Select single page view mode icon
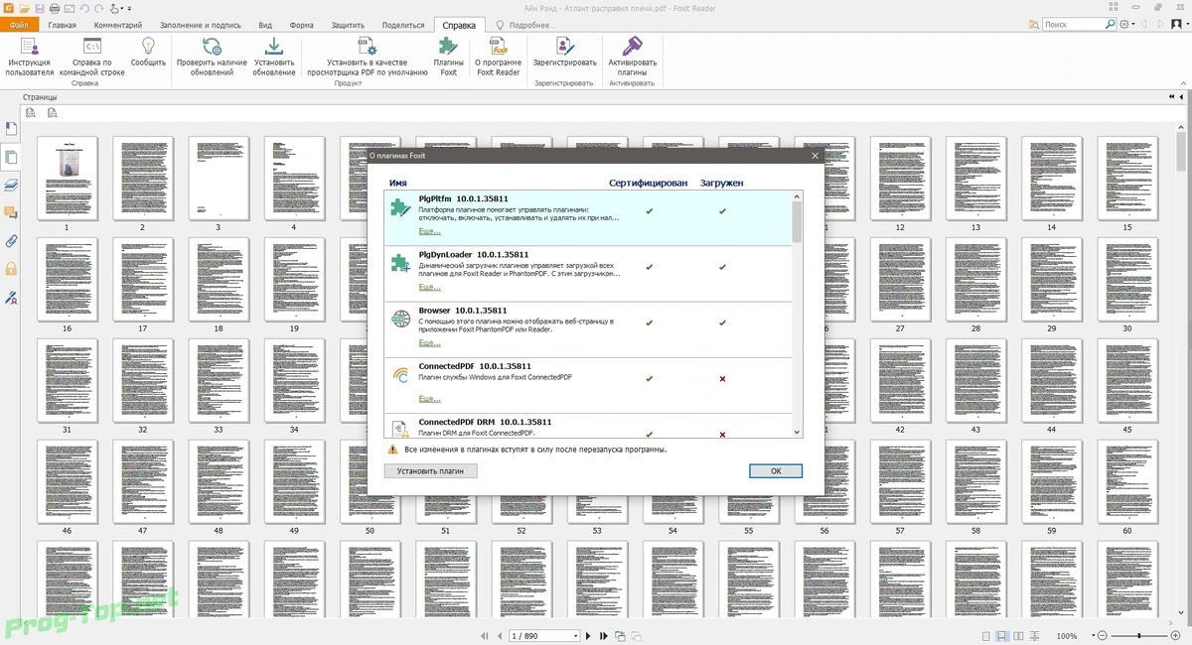Screen dimensions: 1192x645 pyautogui.click(x=985, y=636)
